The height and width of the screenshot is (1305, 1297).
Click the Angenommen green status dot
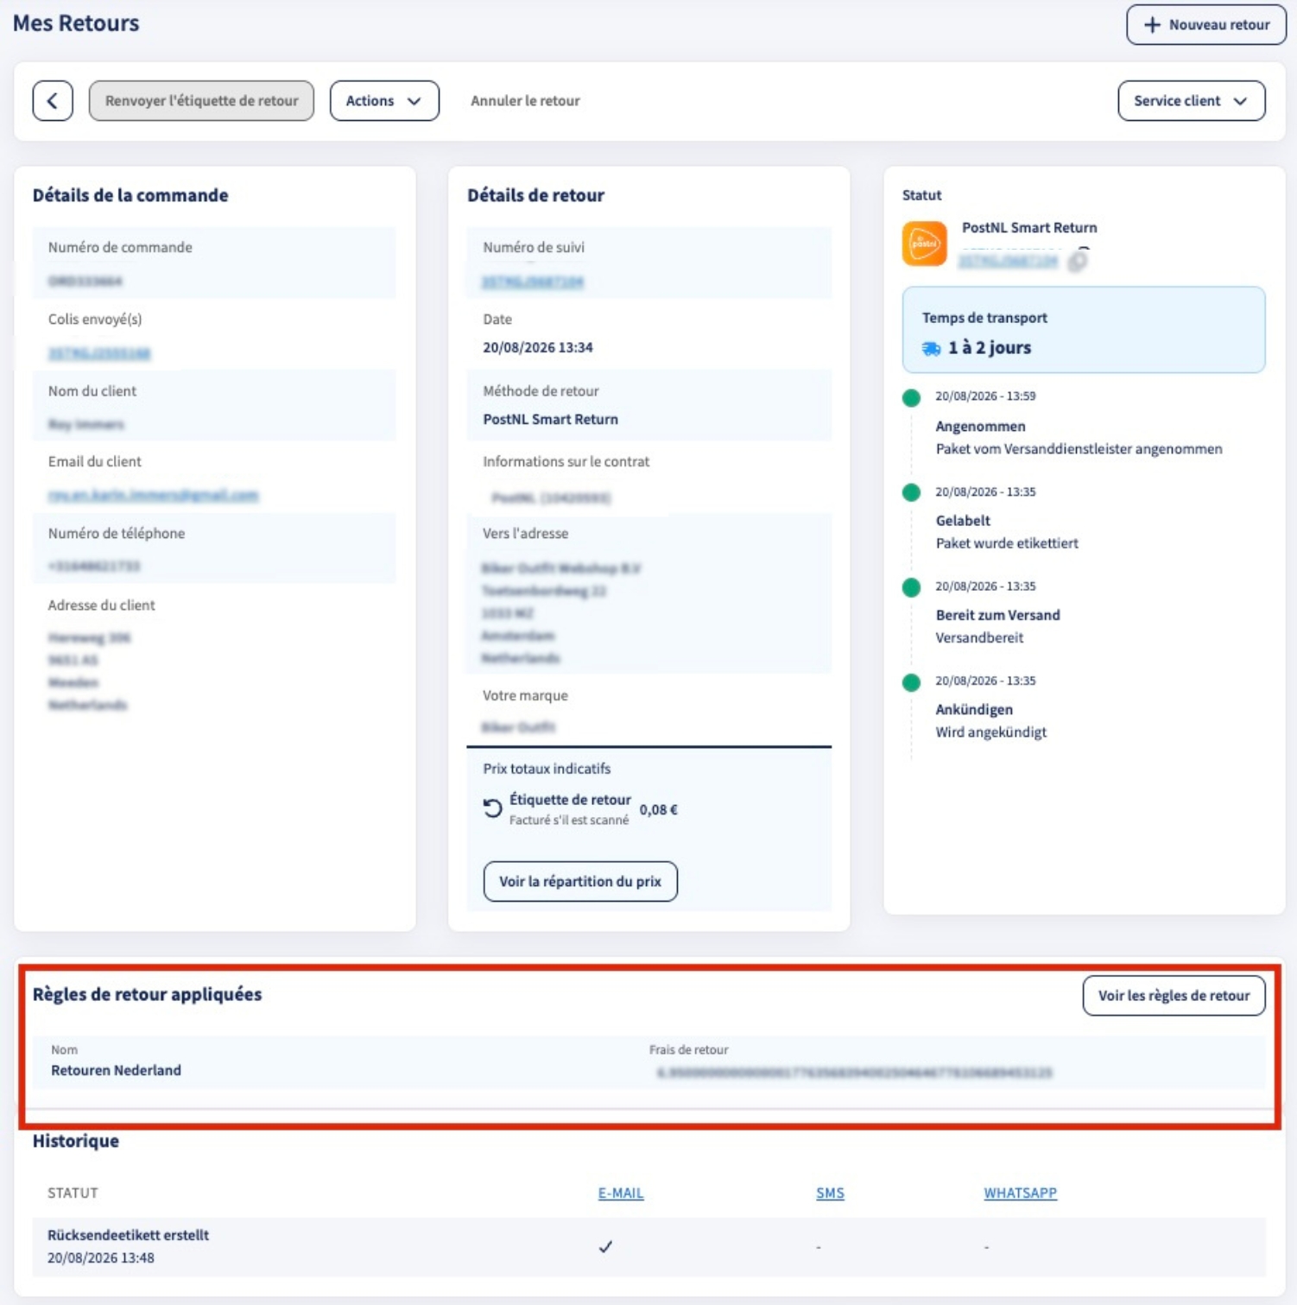[911, 398]
